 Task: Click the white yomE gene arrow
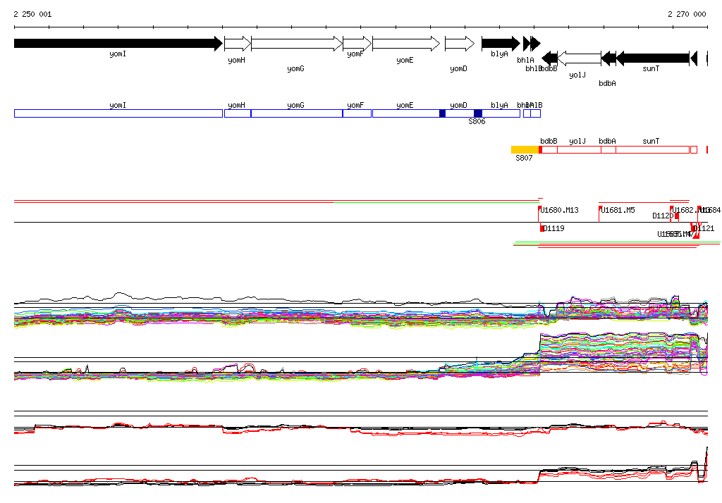click(x=406, y=44)
